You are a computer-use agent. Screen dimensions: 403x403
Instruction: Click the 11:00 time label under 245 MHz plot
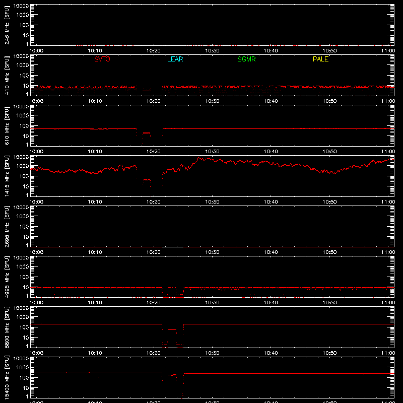pos(388,51)
